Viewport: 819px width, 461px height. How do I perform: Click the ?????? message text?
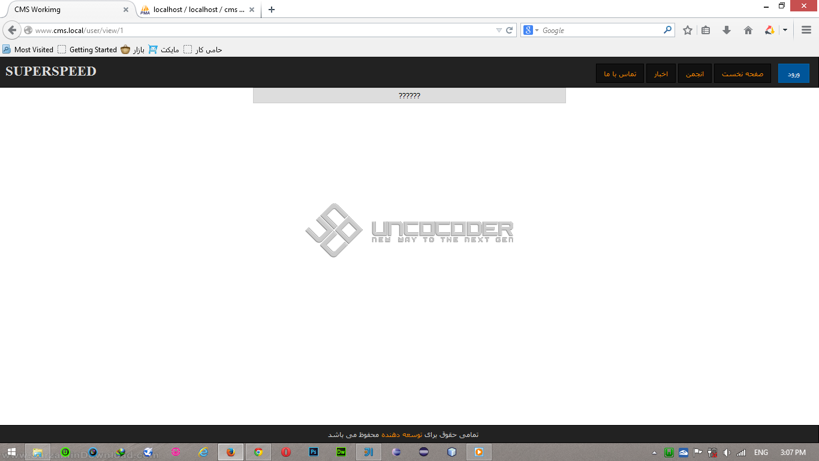click(409, 95)
